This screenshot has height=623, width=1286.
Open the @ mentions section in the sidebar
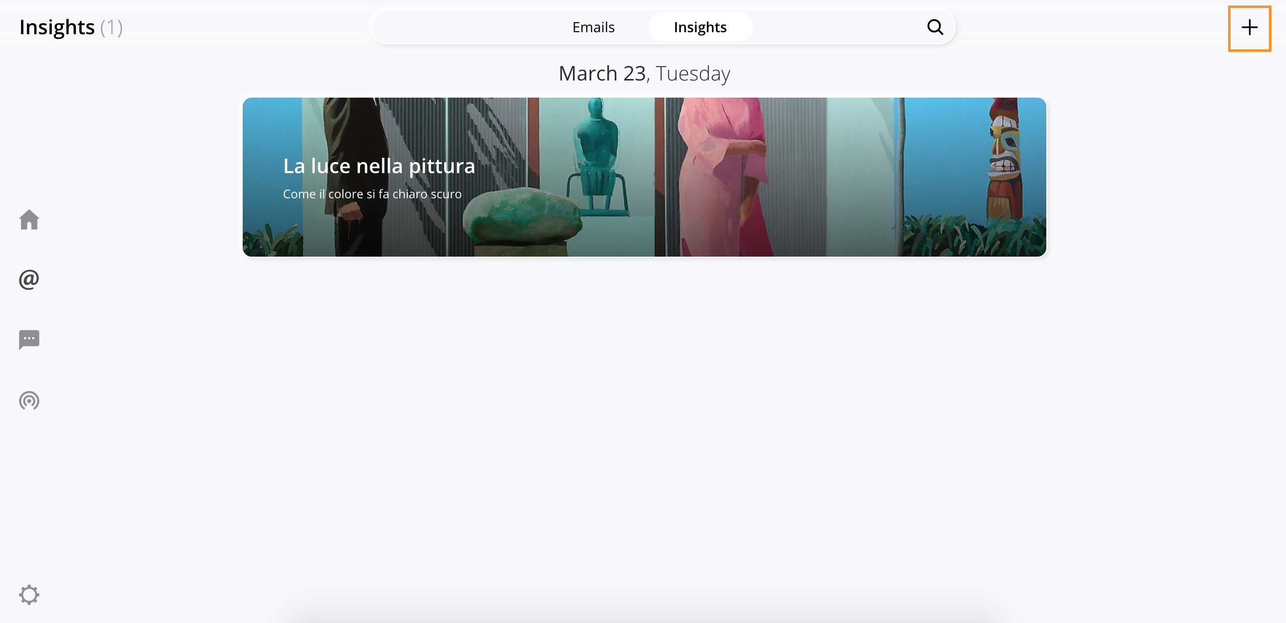[29, 279]
